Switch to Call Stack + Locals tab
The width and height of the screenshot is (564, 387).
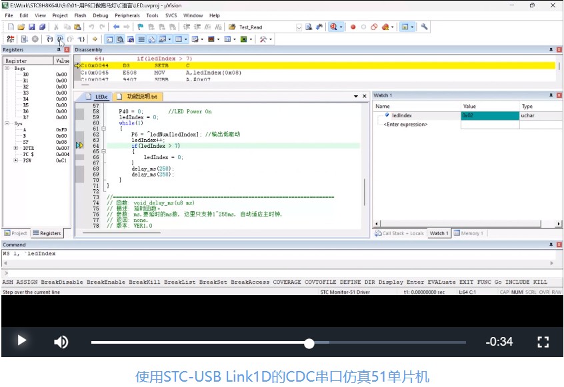[399, 233]
